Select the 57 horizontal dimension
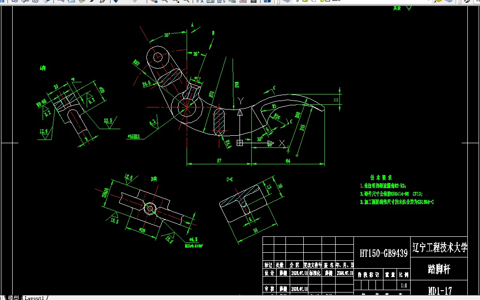 (219, 161)
